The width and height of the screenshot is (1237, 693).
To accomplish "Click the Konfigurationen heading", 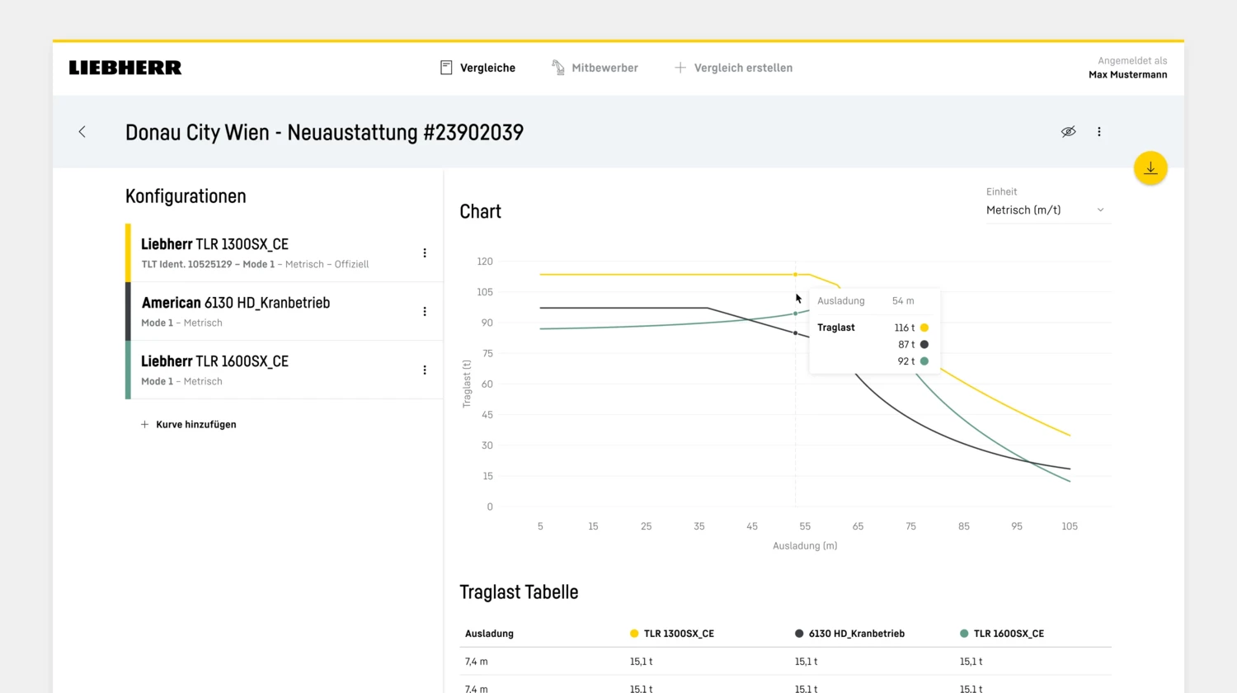I will coord(186,196).
